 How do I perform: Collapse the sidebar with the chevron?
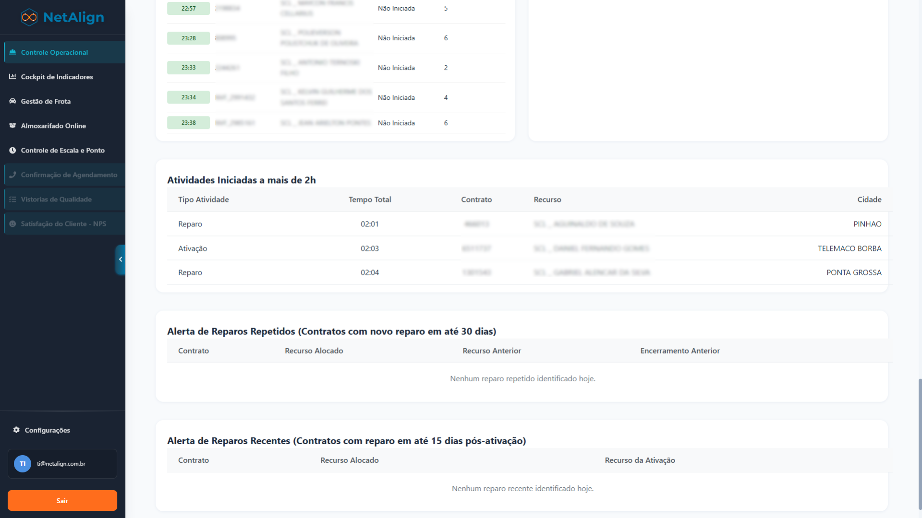coord(121,259)
